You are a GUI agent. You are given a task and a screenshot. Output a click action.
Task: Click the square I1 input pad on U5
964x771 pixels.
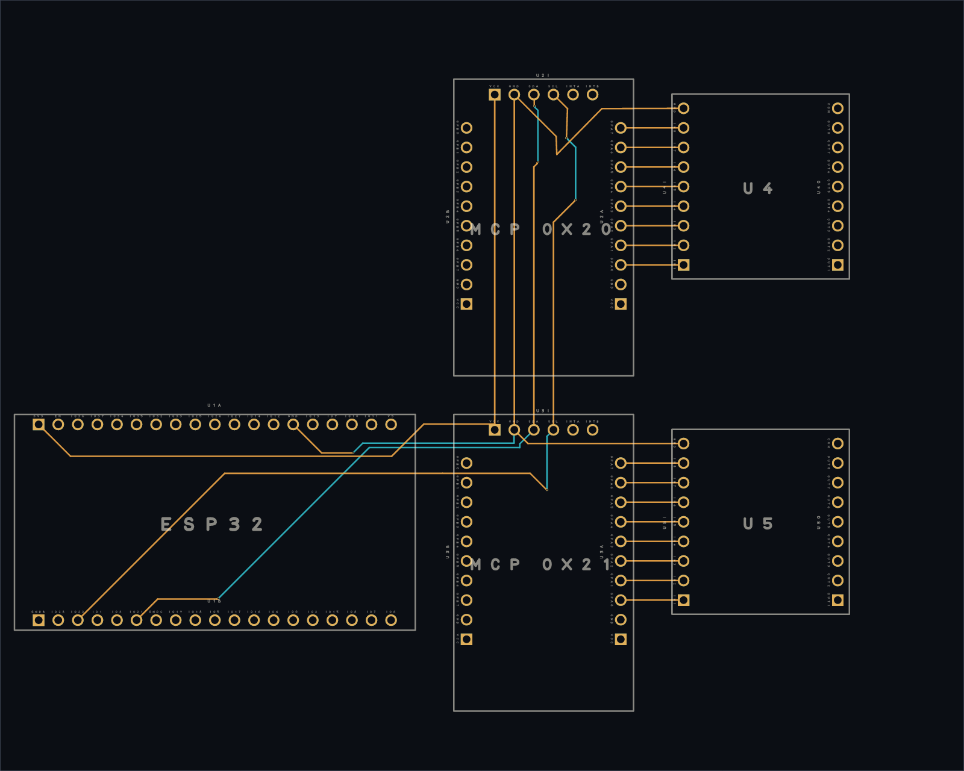683,600
